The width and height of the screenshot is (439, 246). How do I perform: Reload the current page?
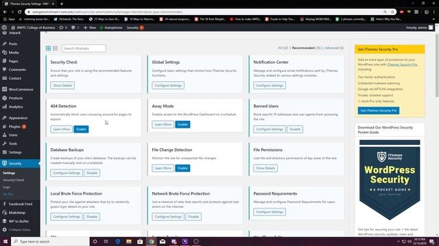(20, 12)
